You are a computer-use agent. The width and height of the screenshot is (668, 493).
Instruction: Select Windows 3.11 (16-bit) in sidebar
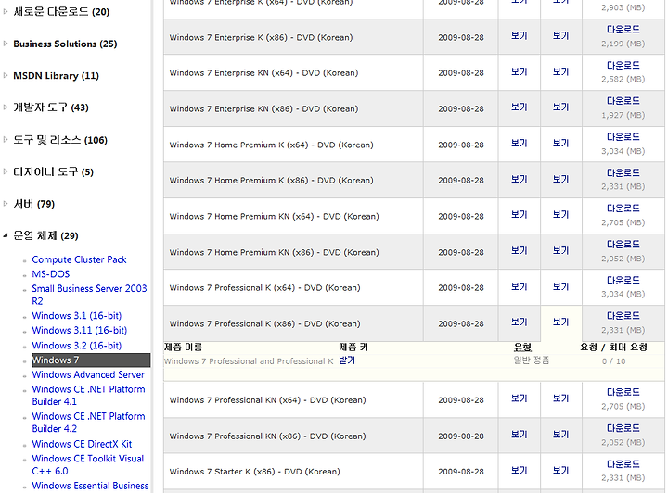click(x=79, y=330)
